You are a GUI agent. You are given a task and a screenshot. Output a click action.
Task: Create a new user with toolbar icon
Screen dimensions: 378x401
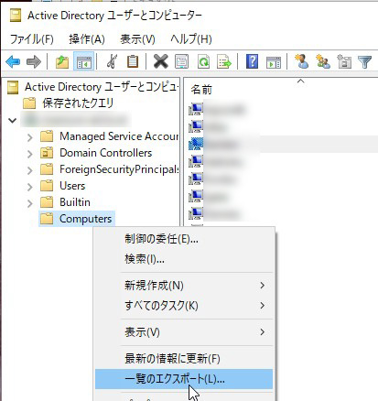point(301,61)
